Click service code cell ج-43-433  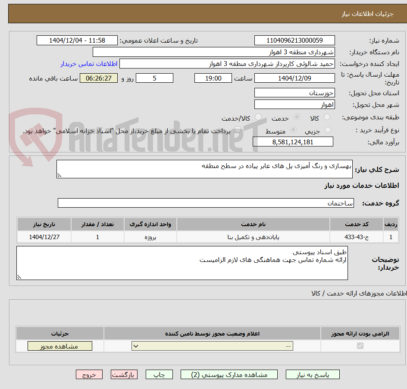click(x=357, y=237)
